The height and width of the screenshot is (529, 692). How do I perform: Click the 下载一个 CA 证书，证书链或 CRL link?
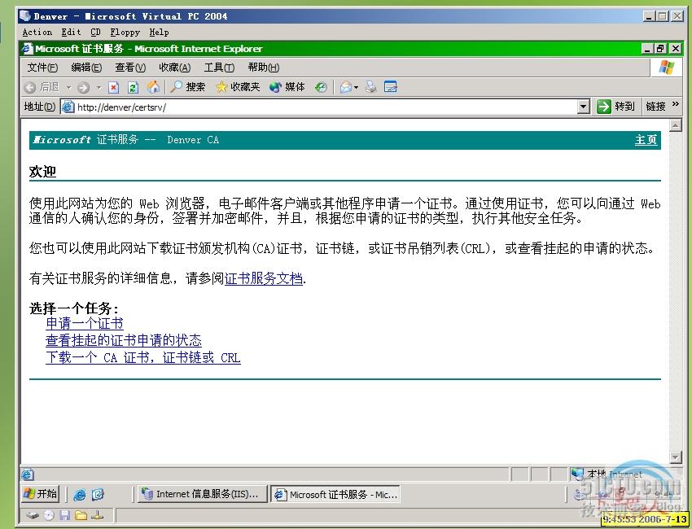click(x=143, y=357)
